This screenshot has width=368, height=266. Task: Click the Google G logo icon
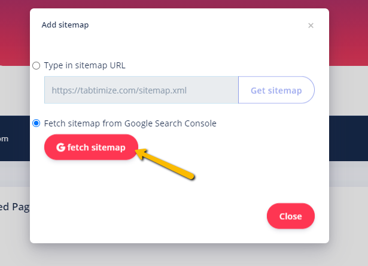(60, 147)
